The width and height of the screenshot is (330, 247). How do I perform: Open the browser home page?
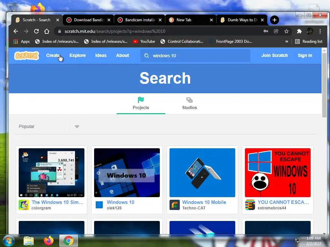tap(47, 31)
